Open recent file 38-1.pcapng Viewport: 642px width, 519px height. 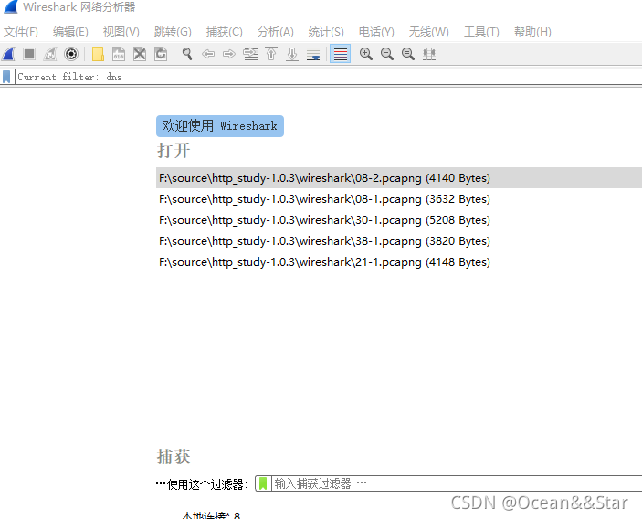coord(399,241)
